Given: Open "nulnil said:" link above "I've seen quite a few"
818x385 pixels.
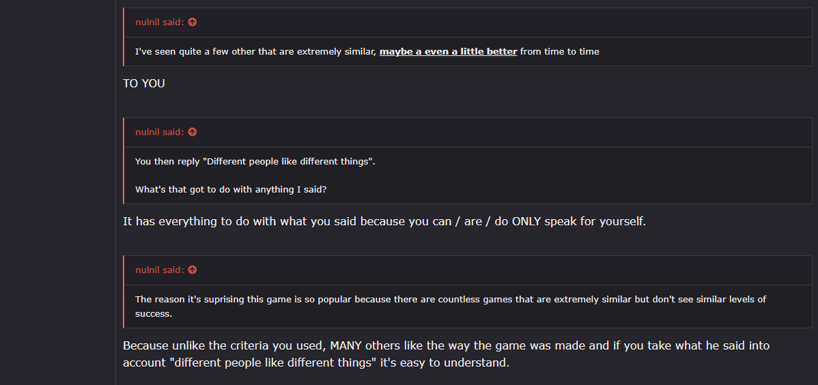Looking at the screenshot, I should click(160, 22).
